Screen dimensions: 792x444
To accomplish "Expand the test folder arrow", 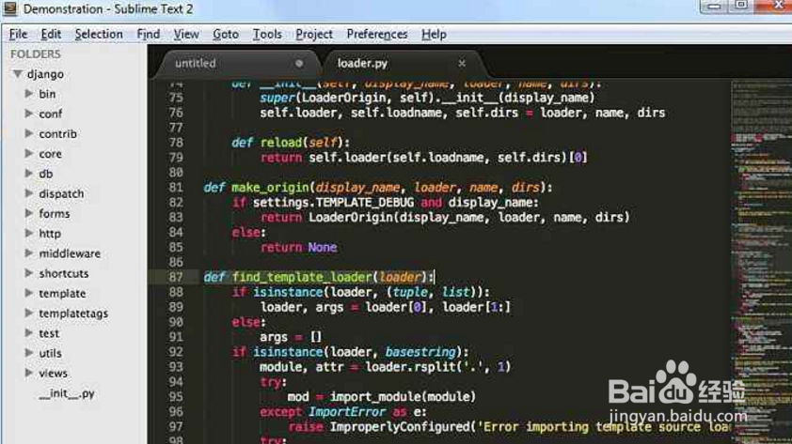I will pyautogui.click(x=29, y=333).
